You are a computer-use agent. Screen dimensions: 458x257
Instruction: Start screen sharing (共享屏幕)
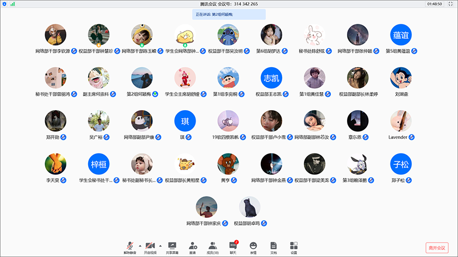click(x=172, y=246)
